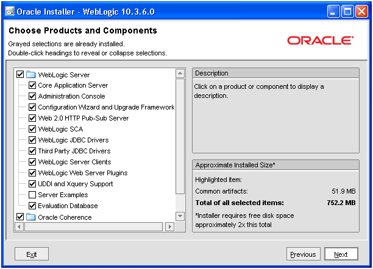Select the Server Examples label

click(63, 195)
